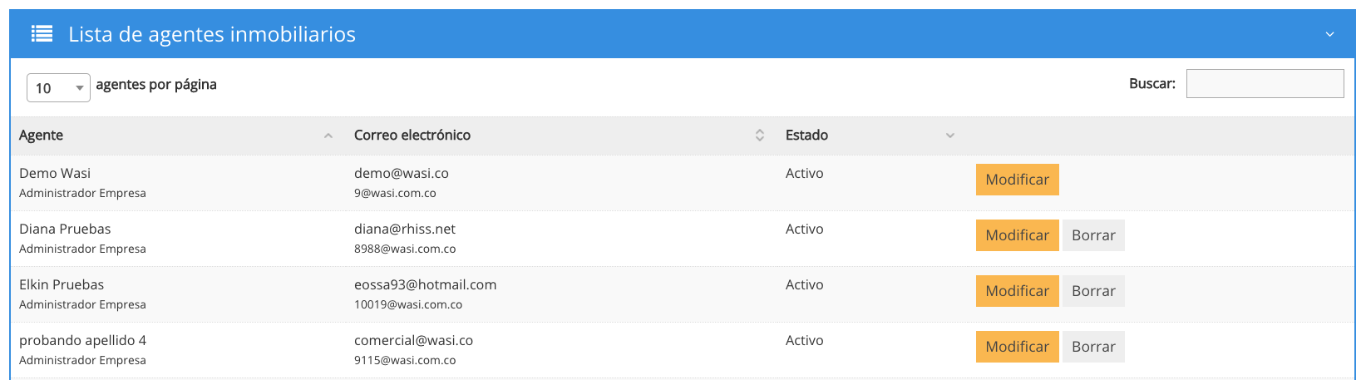Screen dimensions: 1366x380
Task: Modificar the Demo Wasi agent
Action: tap(1017, 180)
